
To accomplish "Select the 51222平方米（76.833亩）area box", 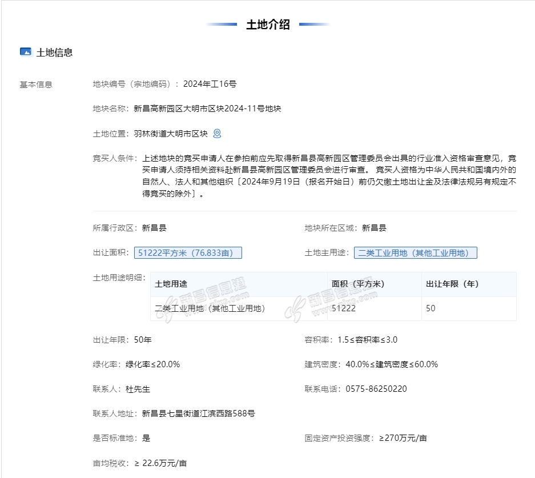I will (x=188, y=253).
